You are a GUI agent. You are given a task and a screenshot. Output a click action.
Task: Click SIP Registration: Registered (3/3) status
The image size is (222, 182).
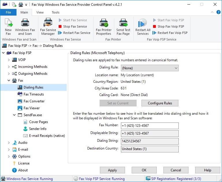coord(176,179)
